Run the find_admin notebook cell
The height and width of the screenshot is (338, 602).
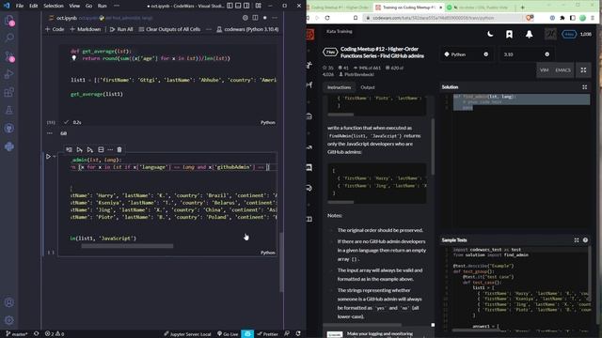[x=48, y=157]
